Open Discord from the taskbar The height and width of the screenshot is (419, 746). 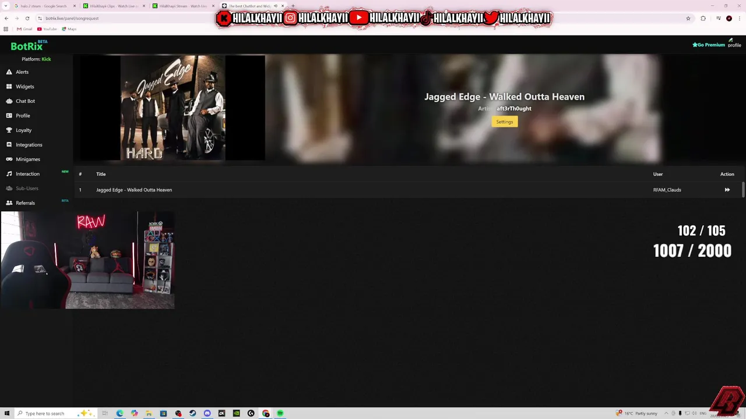(x=207, y=413)
